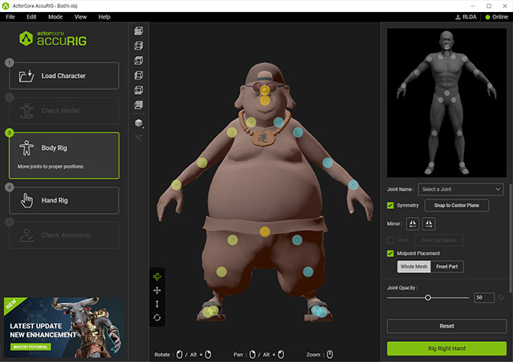The width and height of the screenshot is (513, 362).
Task: Open the Mode menu
Action: pyautogui.click(x=55, y=17)
